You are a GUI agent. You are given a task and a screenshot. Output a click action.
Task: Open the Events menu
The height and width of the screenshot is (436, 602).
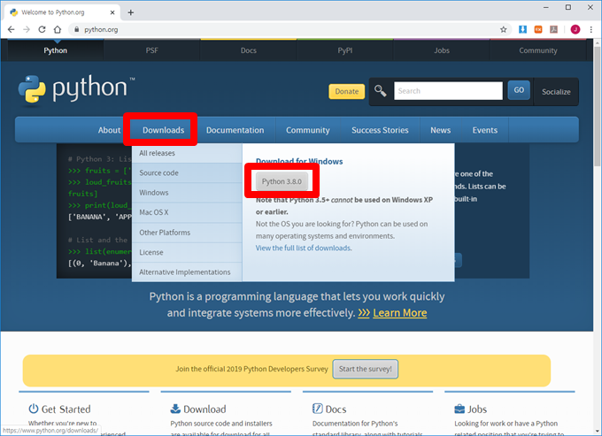485,130
